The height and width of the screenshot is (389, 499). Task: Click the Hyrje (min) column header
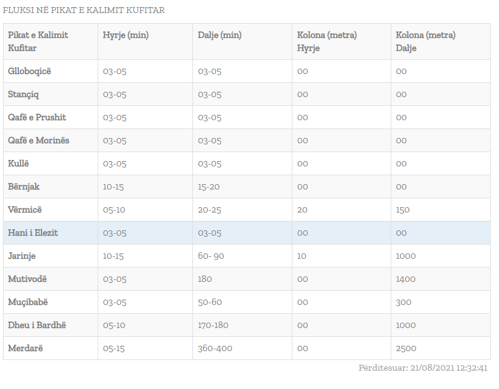click(x=125, y=35)
